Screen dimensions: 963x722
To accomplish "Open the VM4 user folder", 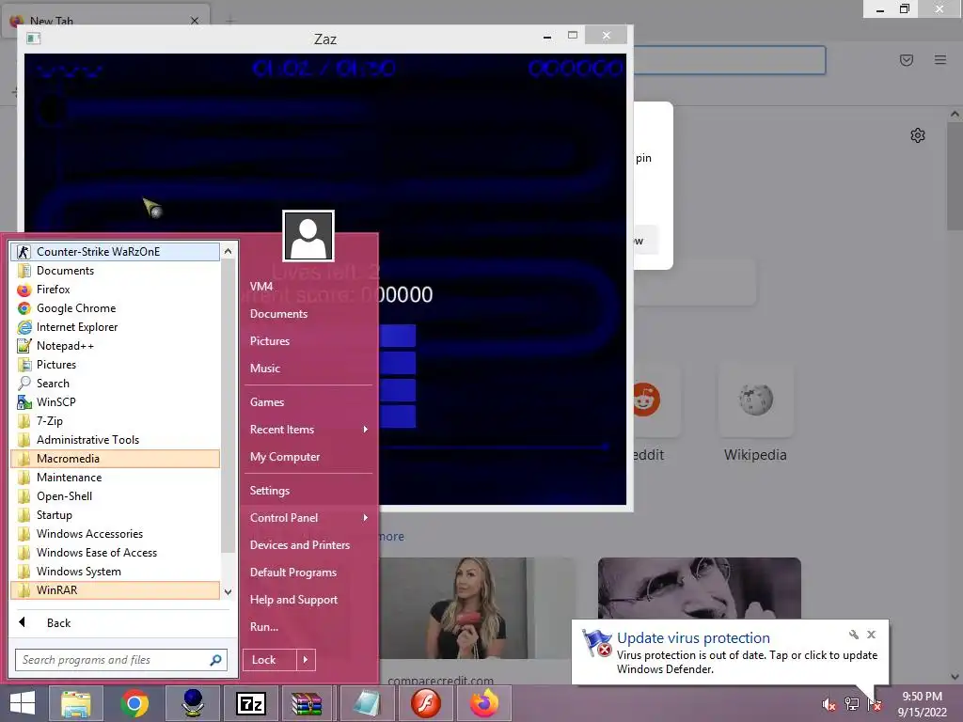I will tap(308, 287).
